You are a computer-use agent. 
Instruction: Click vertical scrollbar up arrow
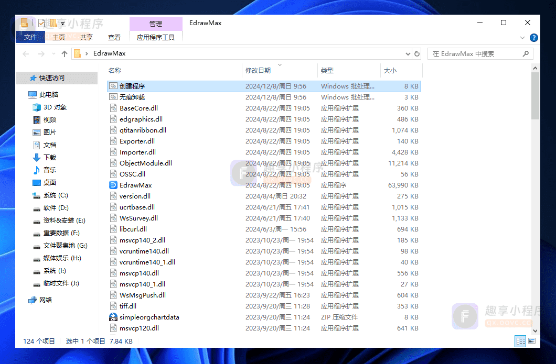(535, 68)
